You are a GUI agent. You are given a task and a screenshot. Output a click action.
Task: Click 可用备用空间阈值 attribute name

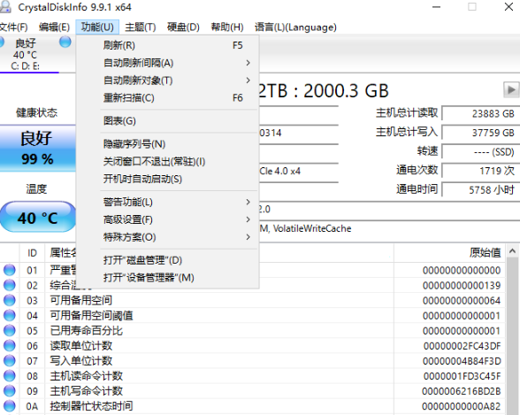(x=92, y=316)
